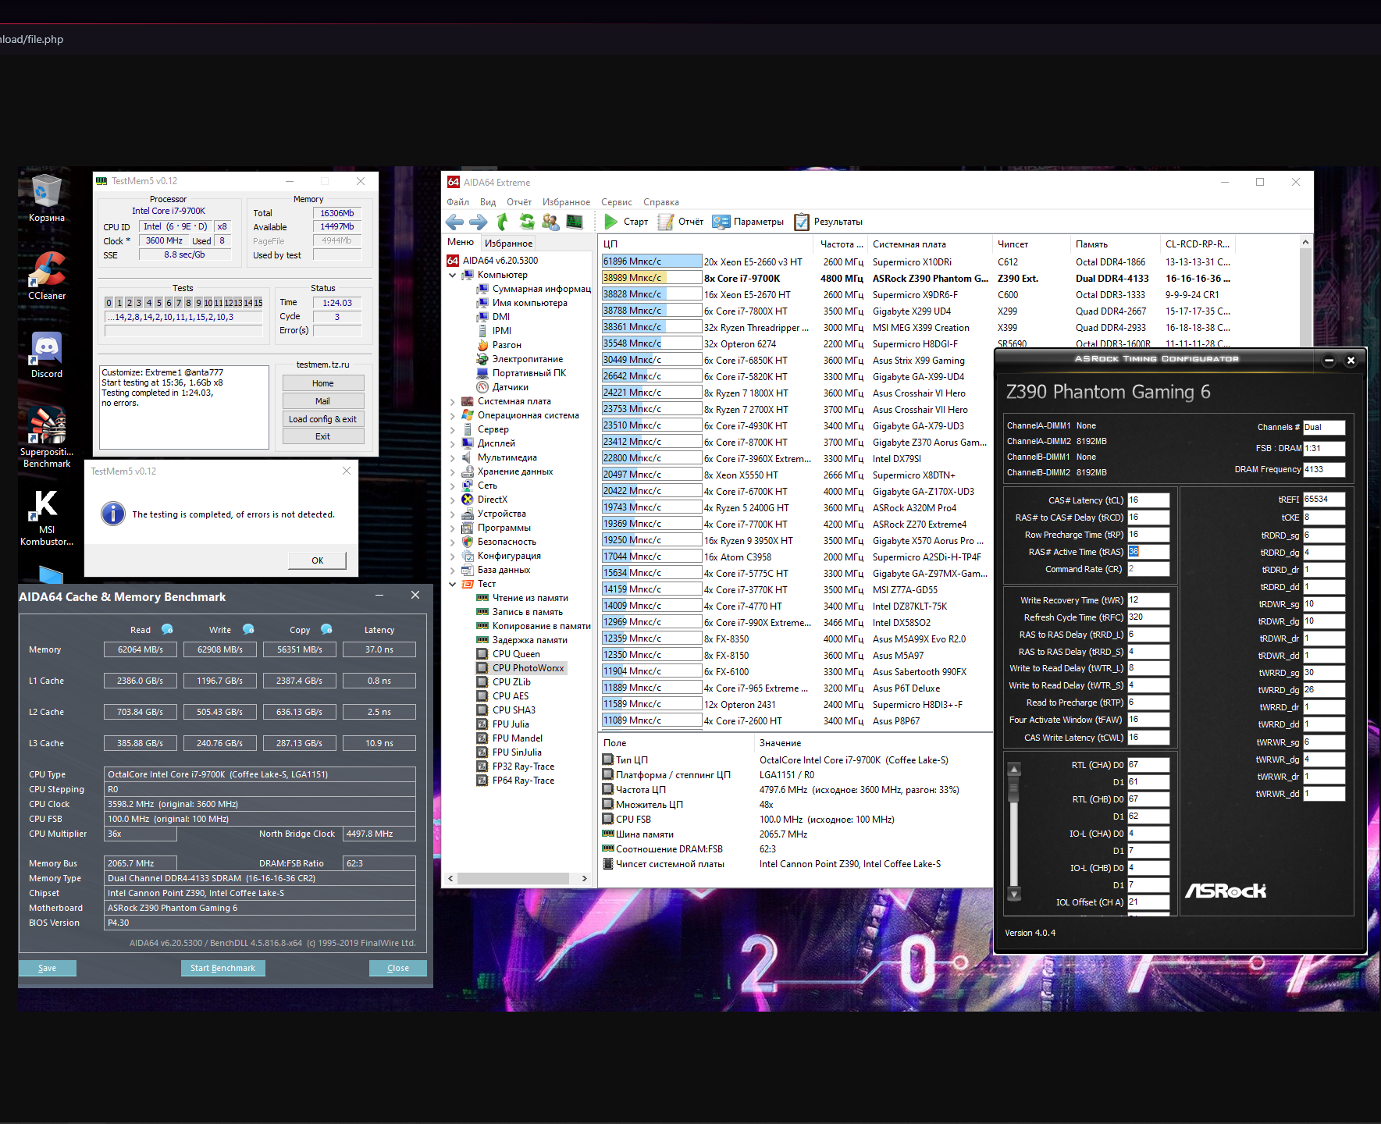Image resolution: width=1381 pixels, height=1124 pixels.
Task: Open the green monitor graph icon in AIDA64
Action: (x=575, y=222)
